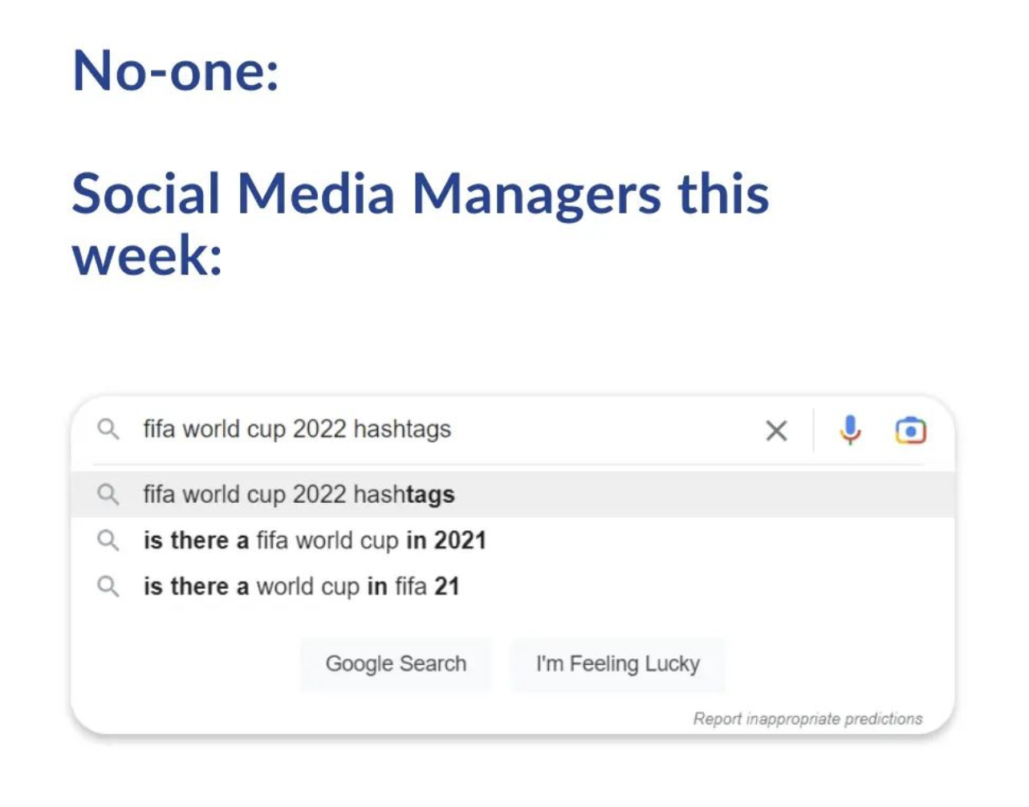The height and width of the screenshot is (807, 1029).
Task: Click the "No-one:" heading text
Action: [176, 71]
